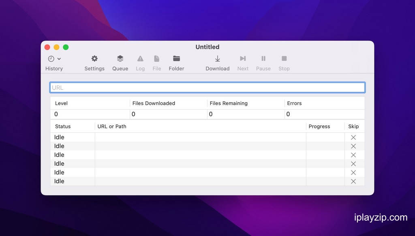Screen dimensions: 415x236
Task: Select the last Idle status row
Action: pos(207,181)
